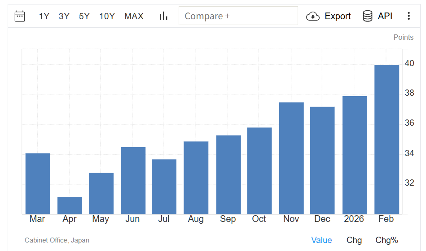Change chart type via bar chart icon
Screen dimensions: 426x251
[x=163, y=16]
